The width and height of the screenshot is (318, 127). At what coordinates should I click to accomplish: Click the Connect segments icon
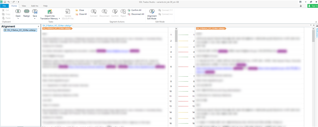pos(94,12)
